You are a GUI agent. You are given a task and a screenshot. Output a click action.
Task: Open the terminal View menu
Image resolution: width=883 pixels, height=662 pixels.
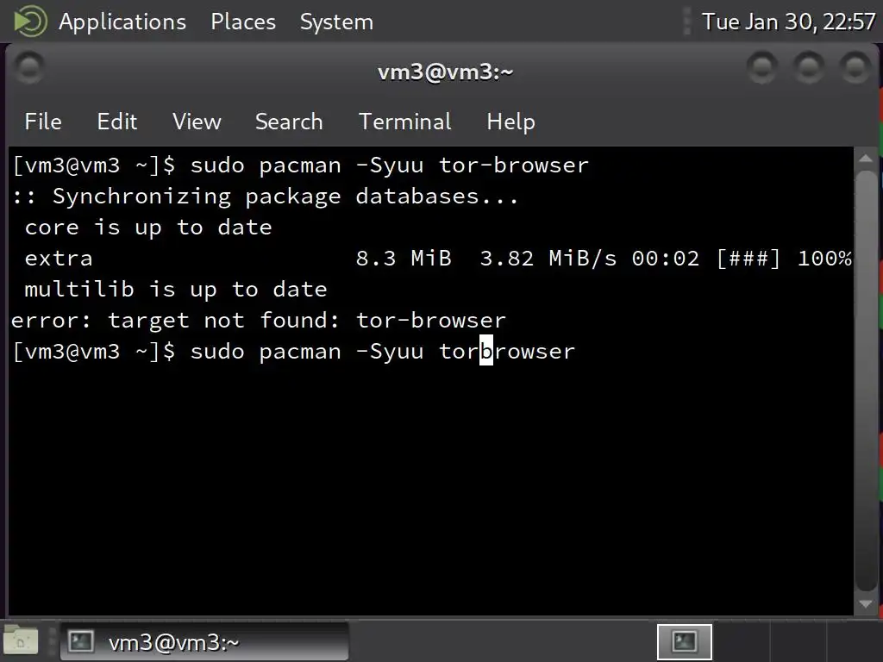197,122
